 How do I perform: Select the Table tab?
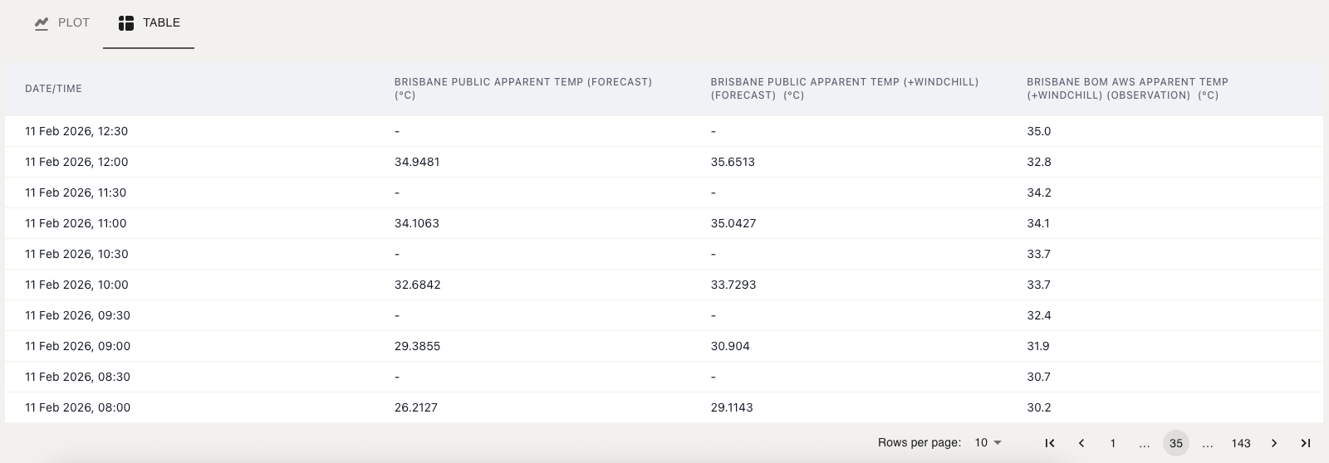(x=149, y=23)
